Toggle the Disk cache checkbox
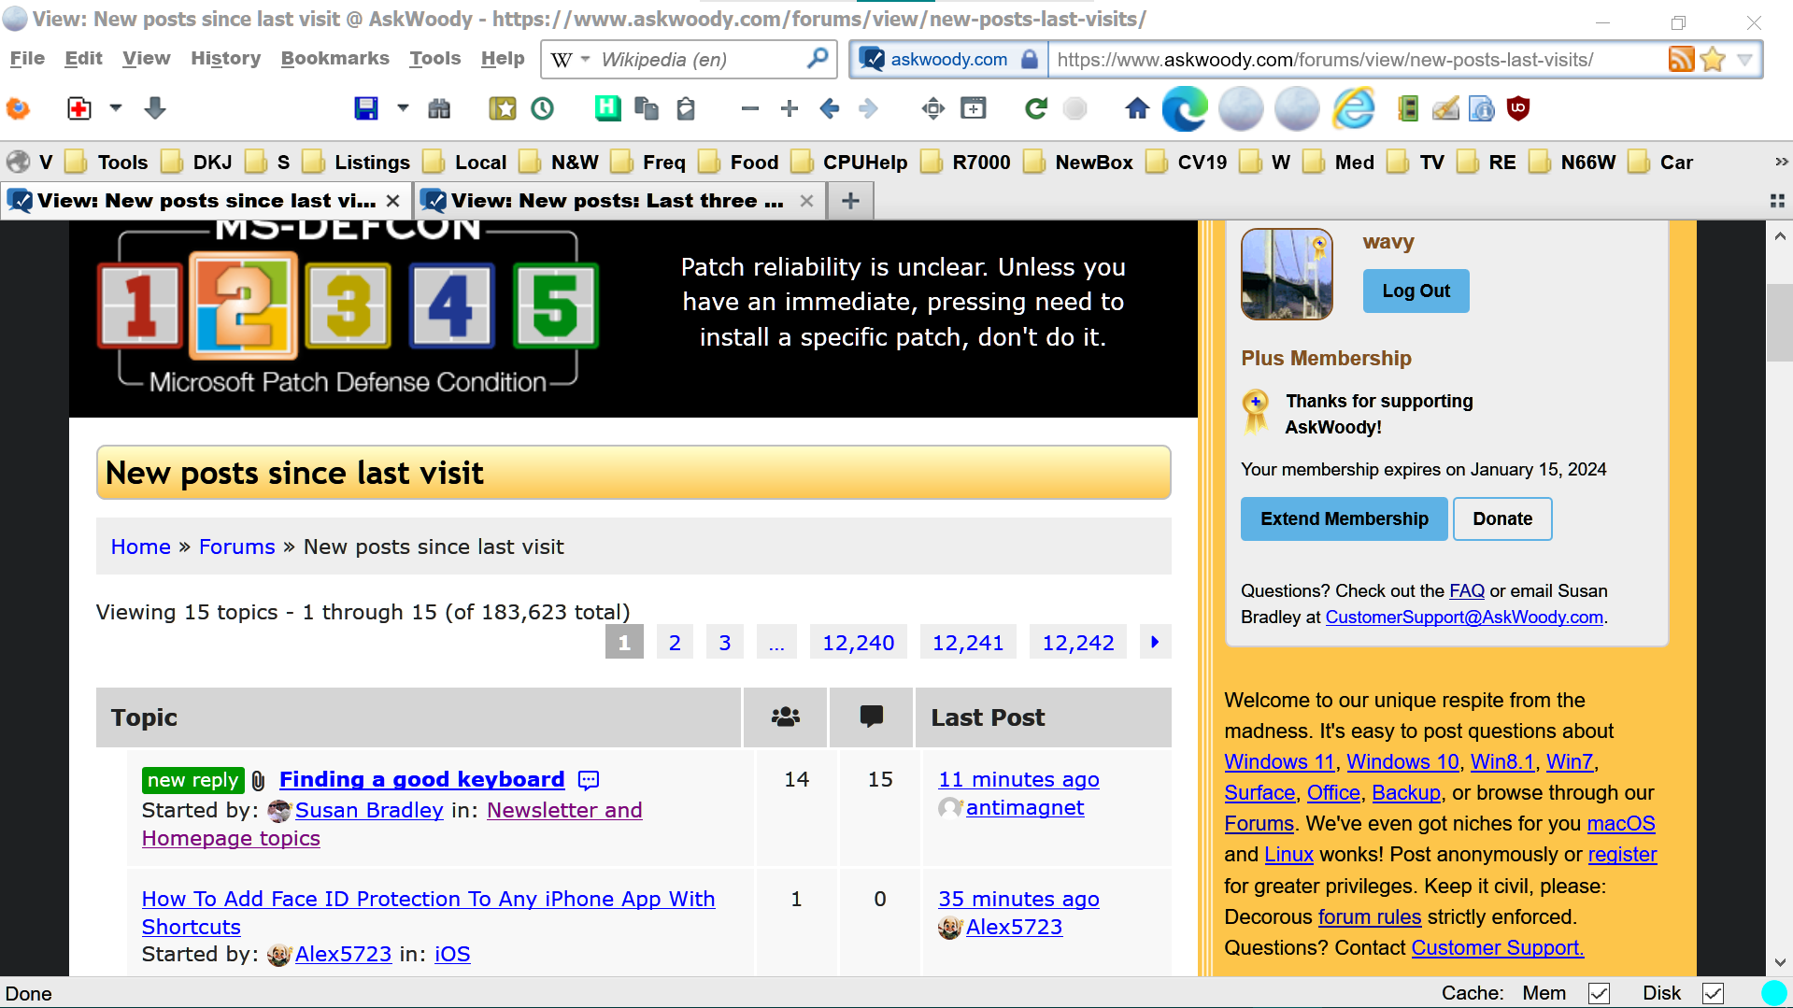This screenshot has height=1008, width=1793. [x=1713, y=993]
